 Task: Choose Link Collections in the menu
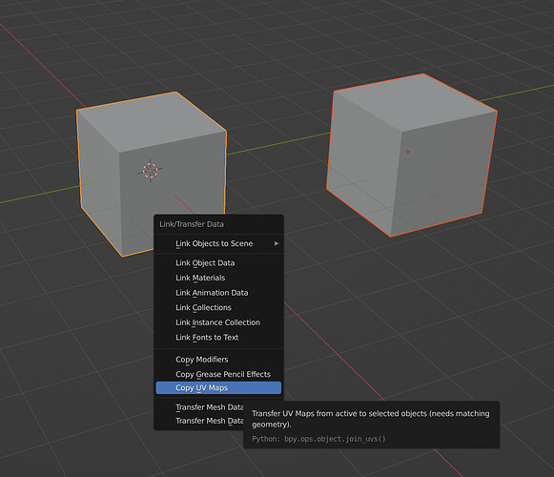click(218, 307)
